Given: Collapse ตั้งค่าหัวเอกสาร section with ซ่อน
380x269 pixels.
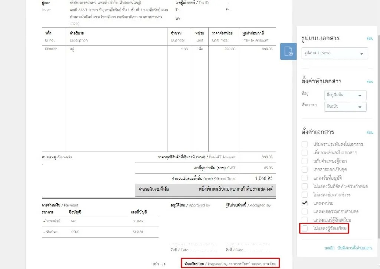Looking at the screenshot, I should pos(370,82).
